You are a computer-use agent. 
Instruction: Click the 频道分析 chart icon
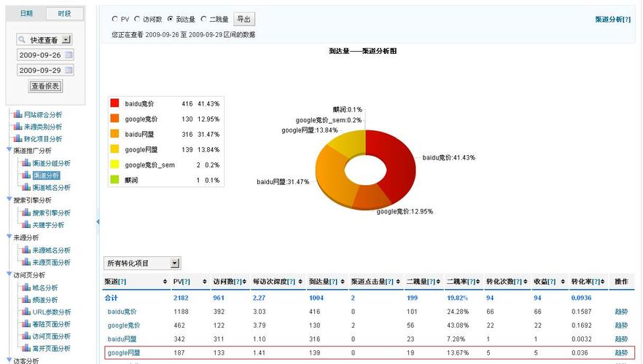click(26, 299)
